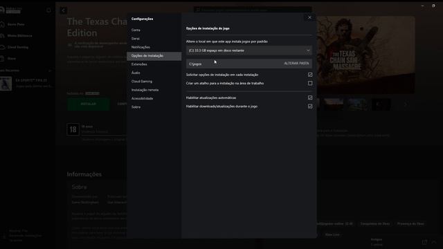Click the green INSTALAR button
This screenshot has width=443, height=249.
[x=89, y=104]
